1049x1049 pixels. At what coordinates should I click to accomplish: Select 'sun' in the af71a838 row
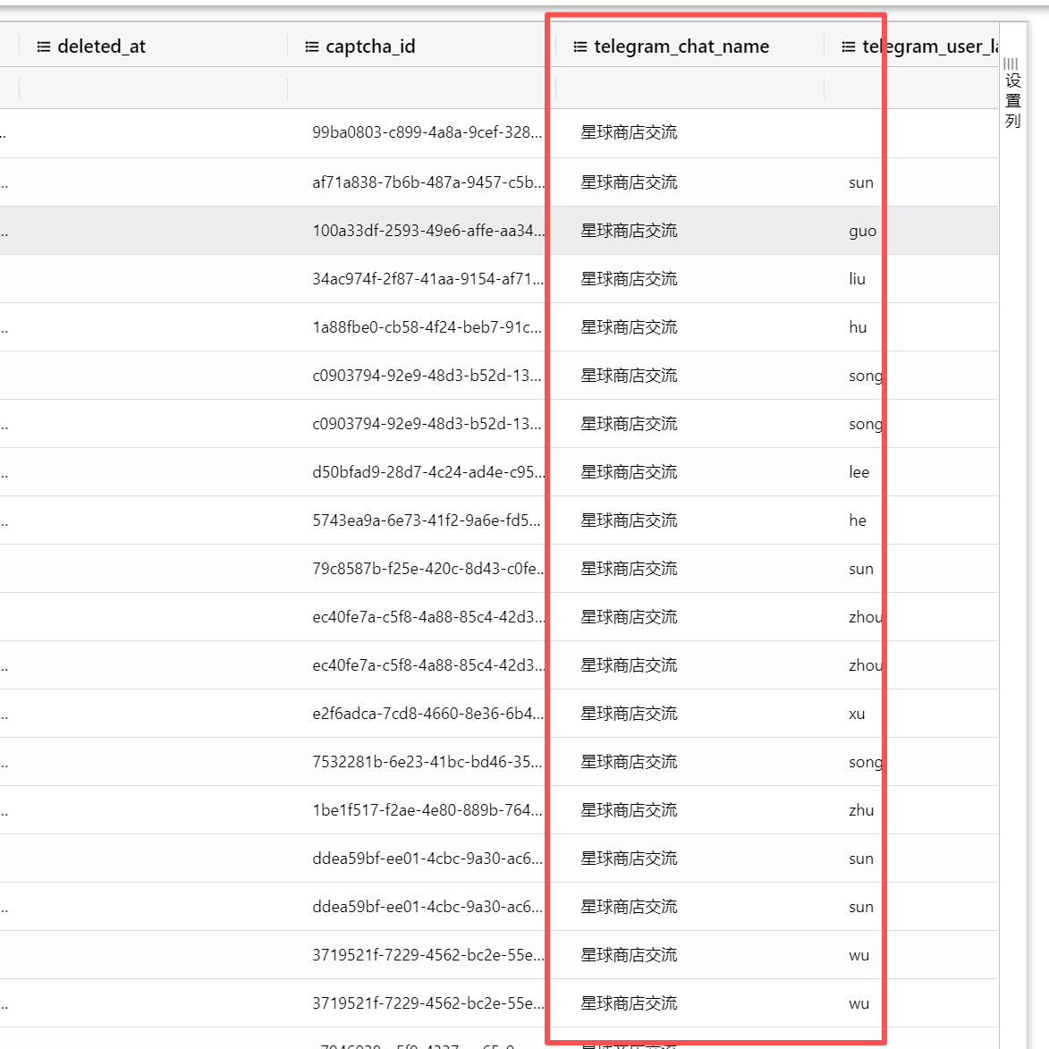tap(861, 182)
